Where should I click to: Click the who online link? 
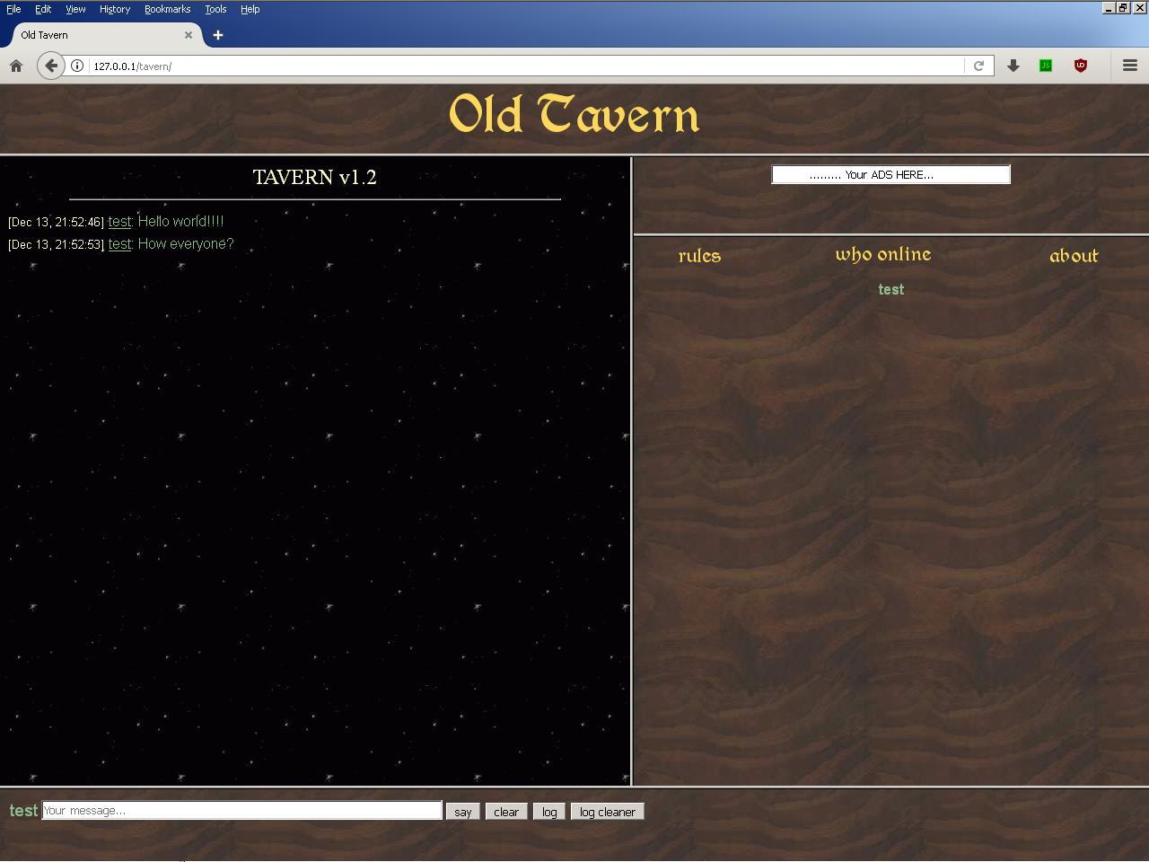coord(882,255)
